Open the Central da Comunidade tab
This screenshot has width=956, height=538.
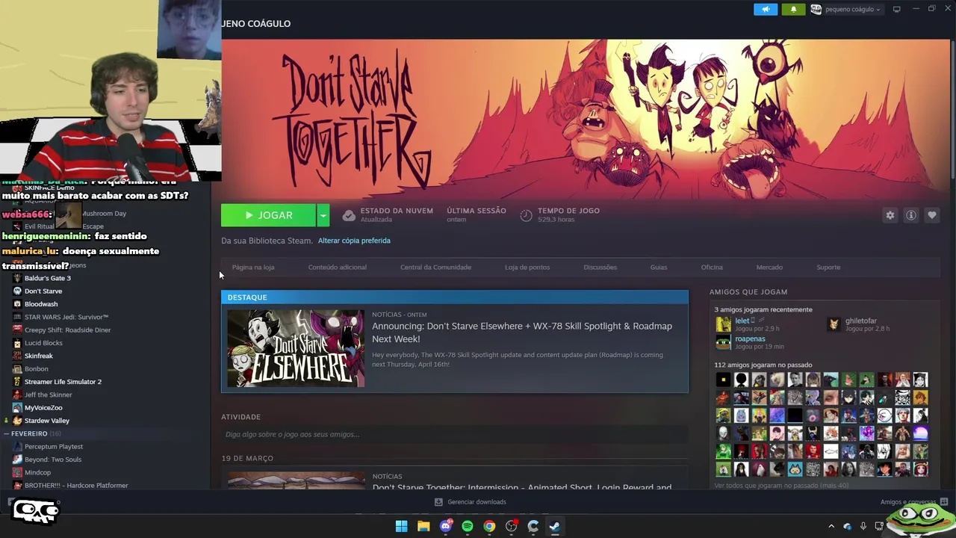[x=435, y=267]
